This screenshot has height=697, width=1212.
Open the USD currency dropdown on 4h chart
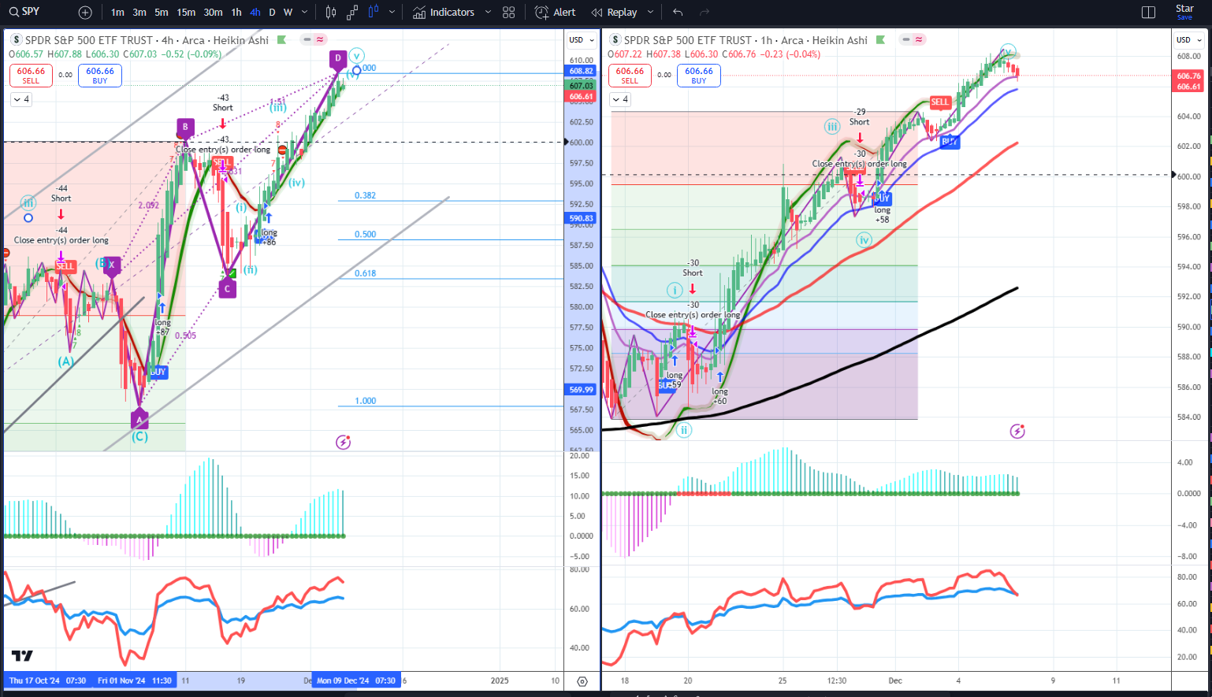click(x=582, y=40)
